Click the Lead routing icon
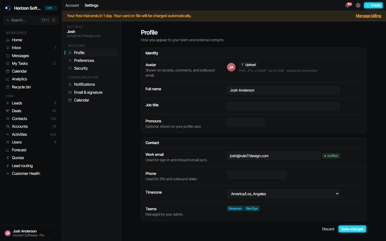The width and height of the screenshot is (386, 241). 8,166
